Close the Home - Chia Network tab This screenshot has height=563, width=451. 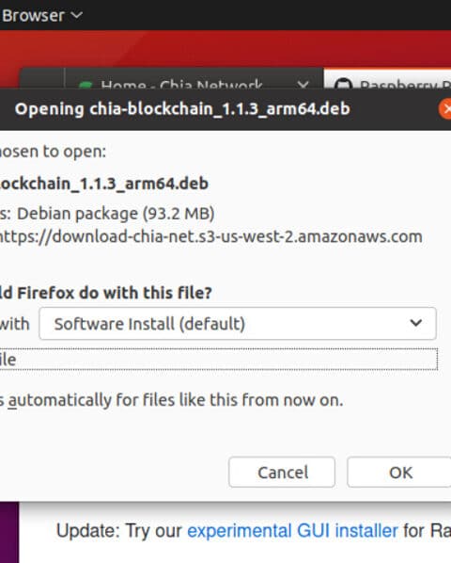(303, 85)
